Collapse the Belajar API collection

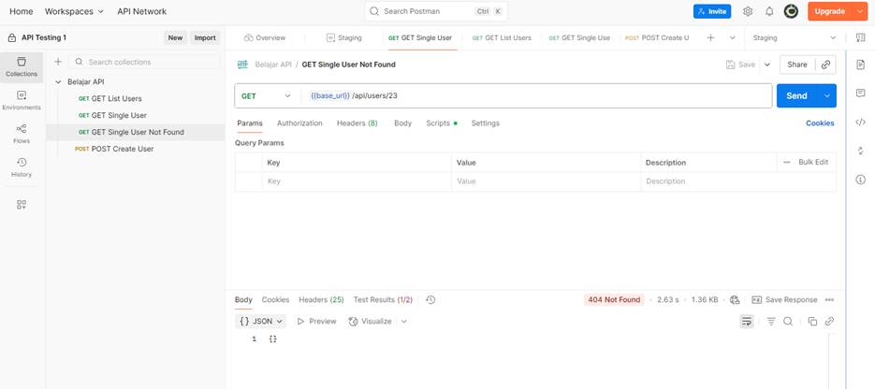click(x=59, y=81)
